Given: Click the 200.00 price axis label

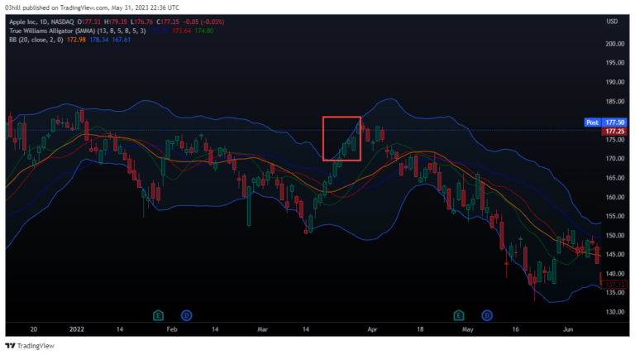Looking at the screenshot, I should pos(615,44).
